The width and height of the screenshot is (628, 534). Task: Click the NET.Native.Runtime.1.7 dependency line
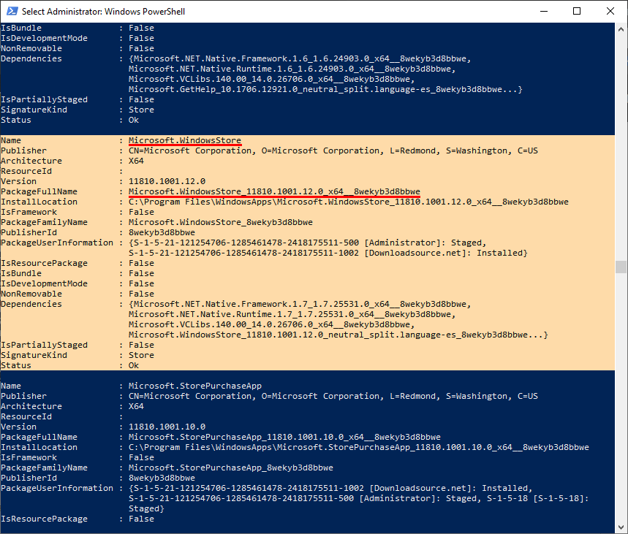click(x=292, y=314)
